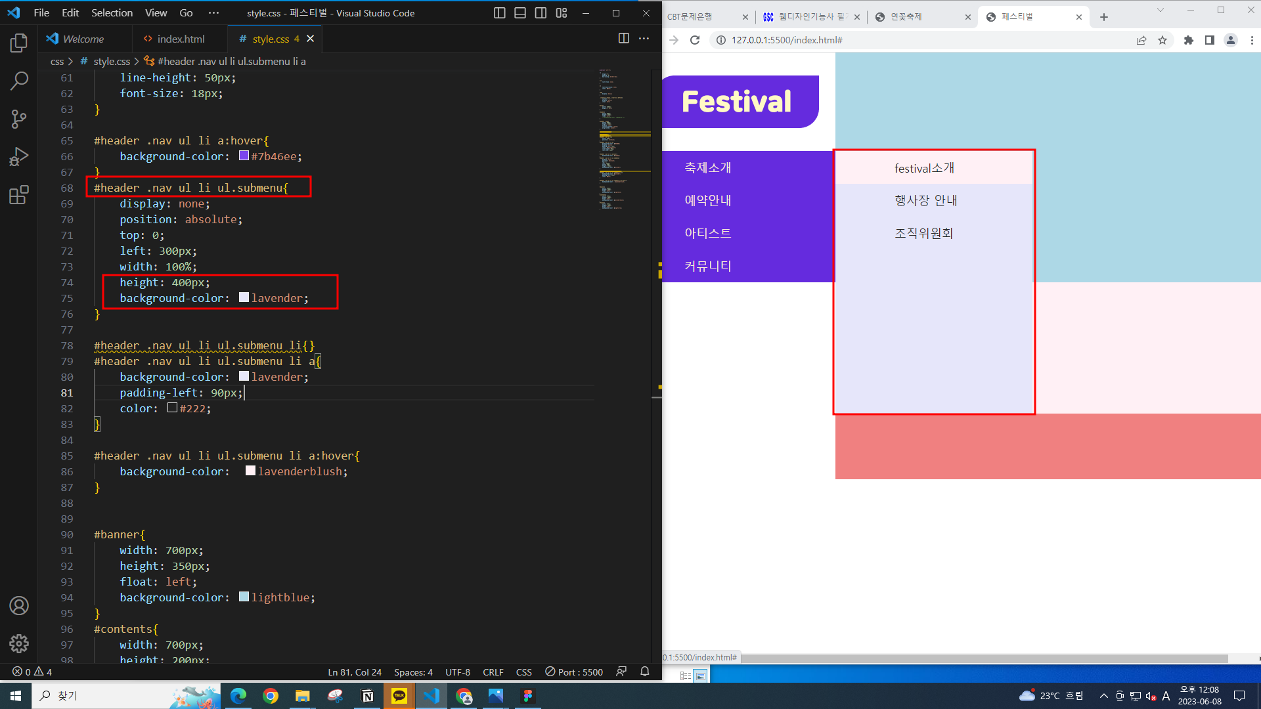Click the notifications bell in status bar
This screenshot has height=709, width=1261.
pyautogui.click(x=644, y=672)
